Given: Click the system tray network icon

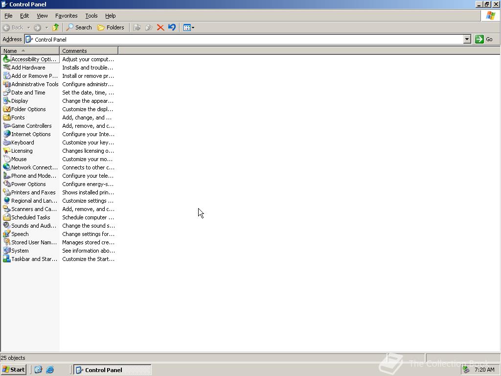Looking at the screenshot, I should [466, 370].
